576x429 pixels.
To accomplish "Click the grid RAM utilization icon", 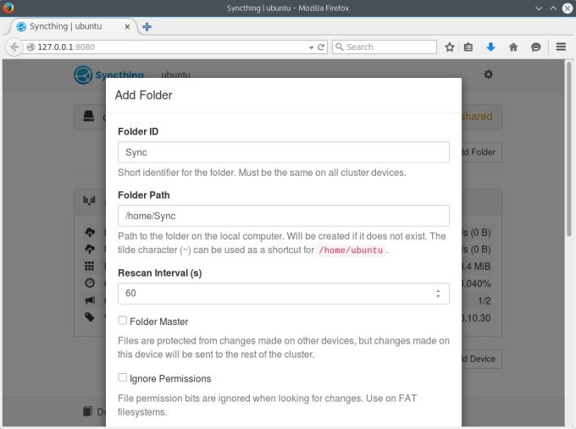I will coord(89,266).
